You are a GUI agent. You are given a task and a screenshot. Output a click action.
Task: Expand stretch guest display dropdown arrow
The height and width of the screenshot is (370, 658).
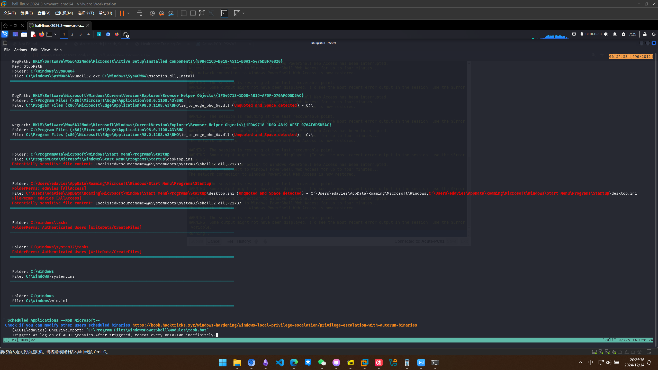click(x=244, y=13)
